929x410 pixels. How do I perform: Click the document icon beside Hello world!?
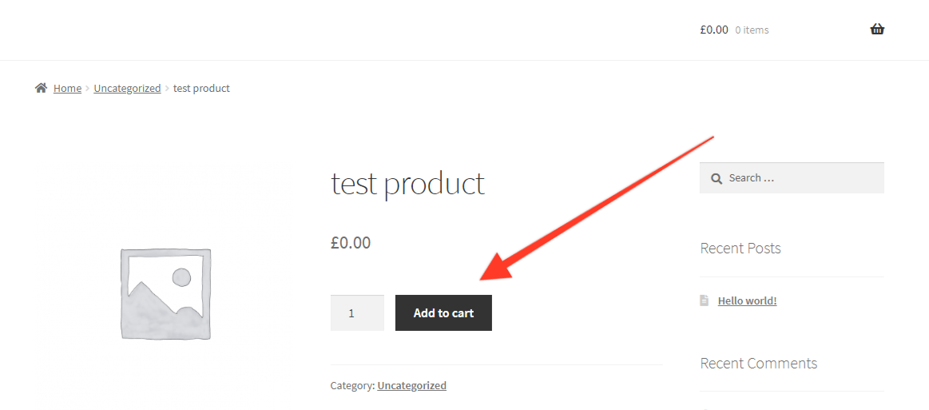click(705, 301)
